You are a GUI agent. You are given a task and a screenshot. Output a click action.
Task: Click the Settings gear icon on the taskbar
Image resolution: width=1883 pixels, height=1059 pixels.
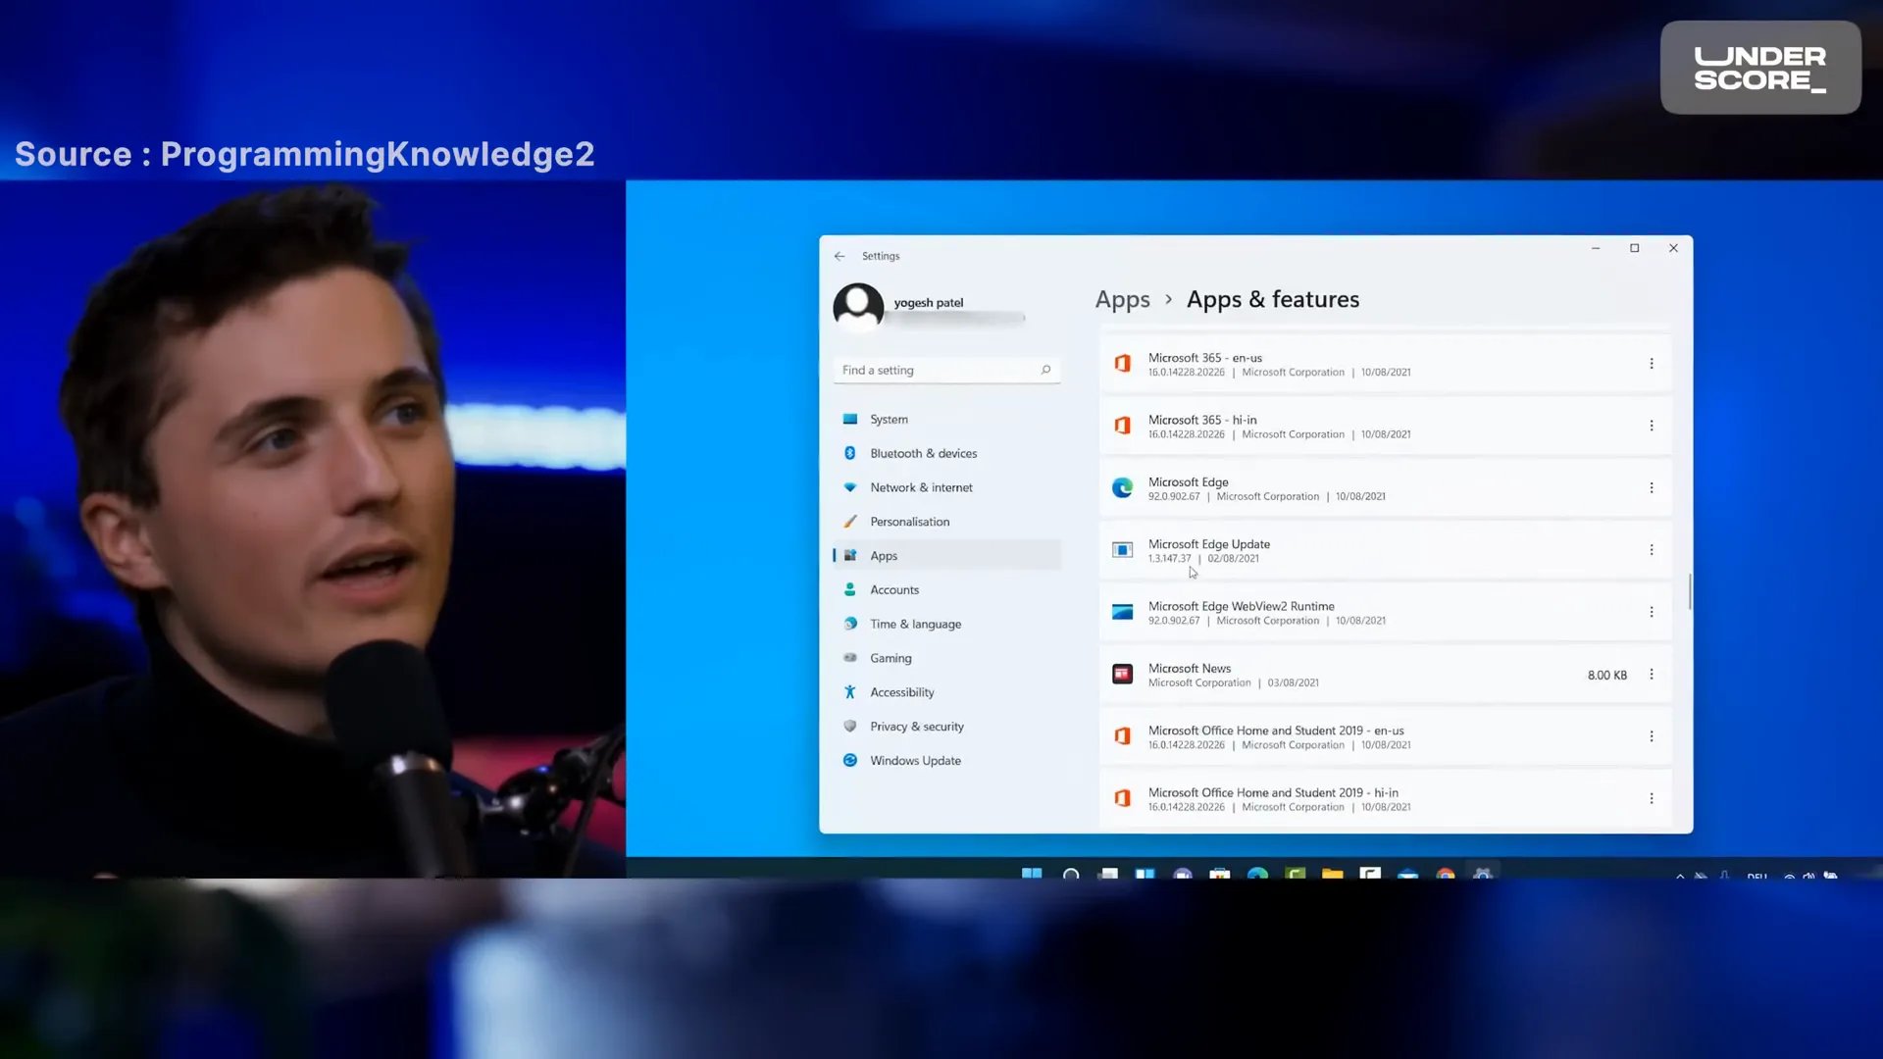coord(1483,873)
